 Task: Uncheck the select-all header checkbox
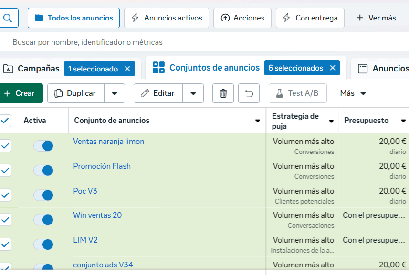(x=5, y=121)
